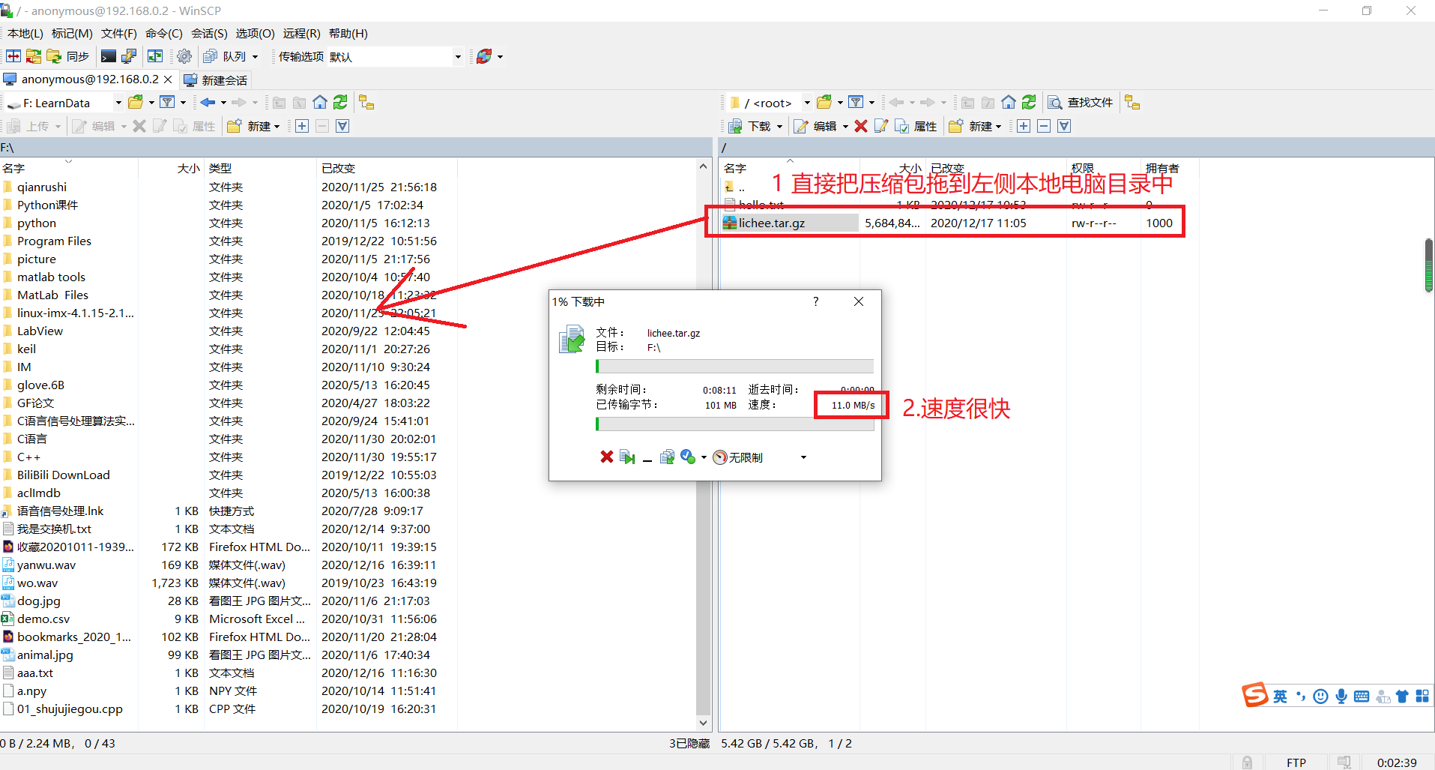1435x770 pixels.
Task: Click the remote panel filter icon
Action: [857, 103]
